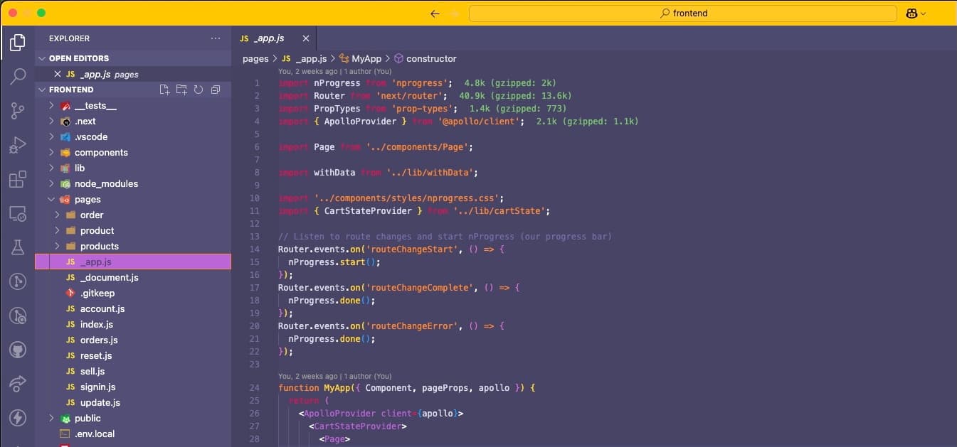Create a new file using the Explorer toolbar icon
957x447 pixels.
pyautogui.click(x=164, y=90)
